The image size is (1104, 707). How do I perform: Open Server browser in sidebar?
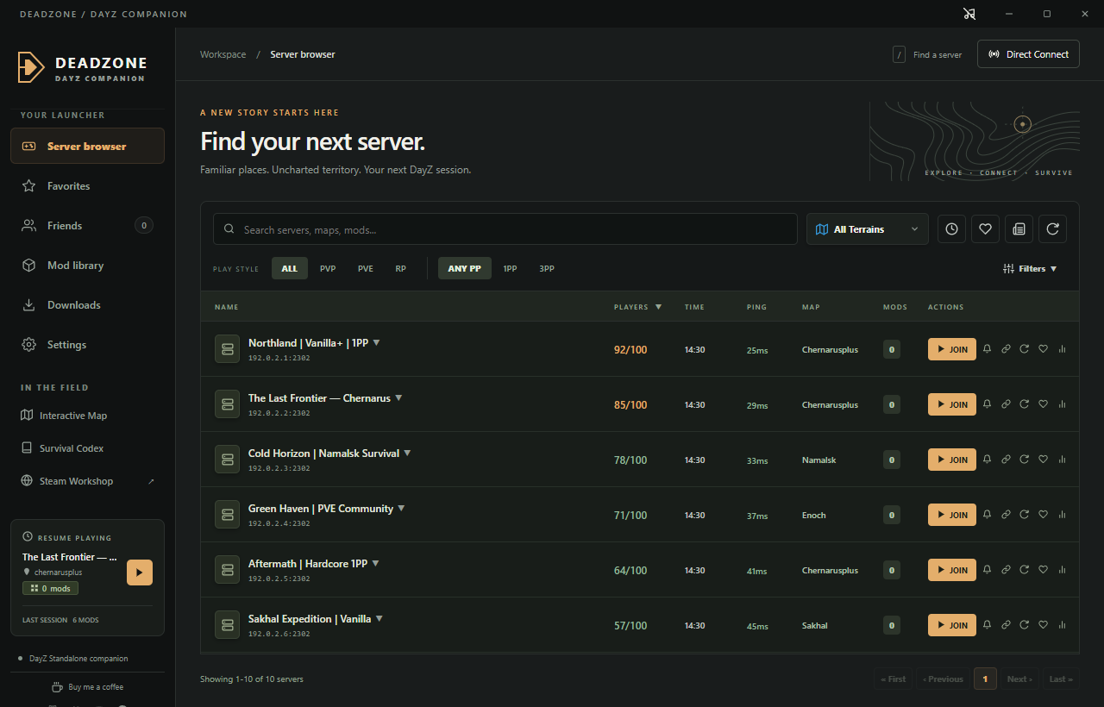click(x=87, y=146)
